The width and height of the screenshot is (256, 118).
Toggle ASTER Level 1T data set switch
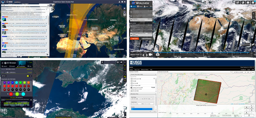(132, 79)
